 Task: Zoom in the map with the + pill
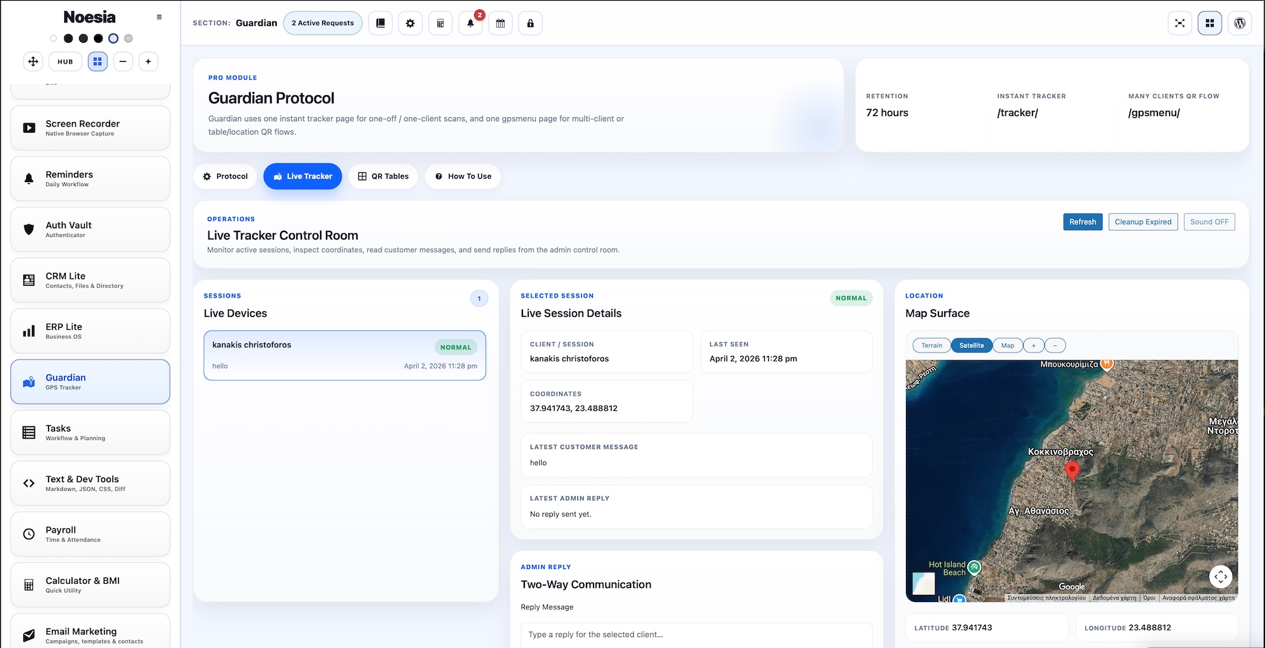click(1034, 345)
